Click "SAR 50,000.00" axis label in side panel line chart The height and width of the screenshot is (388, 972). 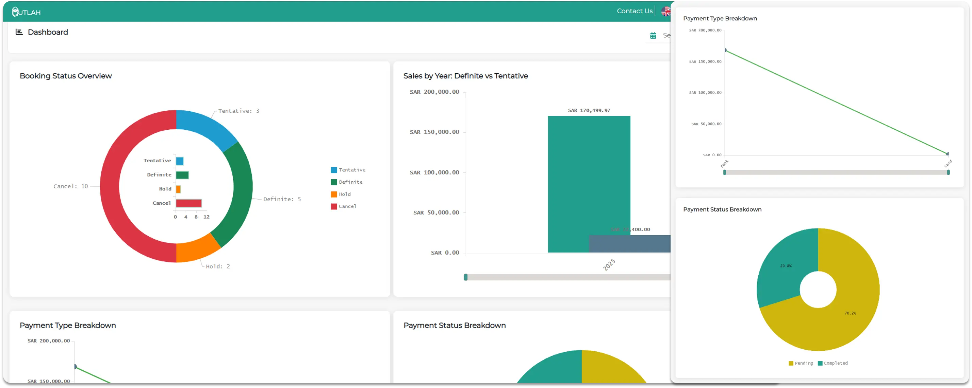[x=706, y=124]
